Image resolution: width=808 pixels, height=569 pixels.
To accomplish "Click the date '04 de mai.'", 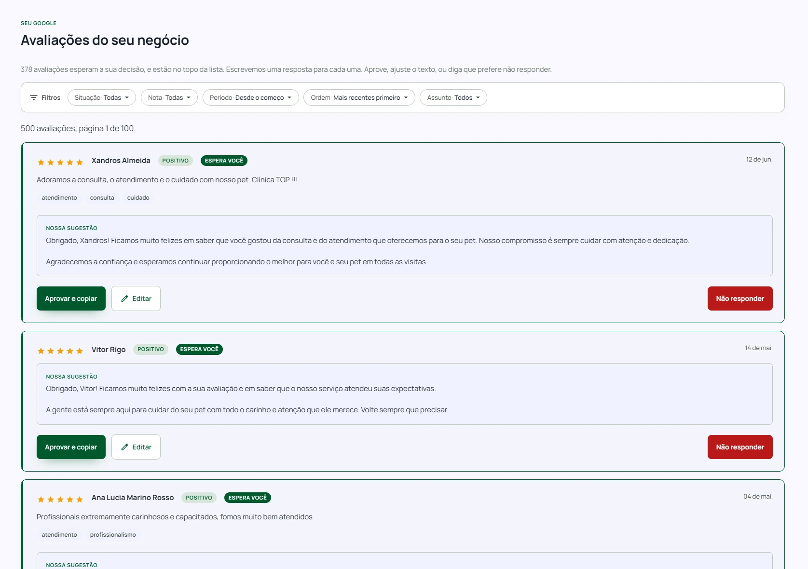I will 758,497.
